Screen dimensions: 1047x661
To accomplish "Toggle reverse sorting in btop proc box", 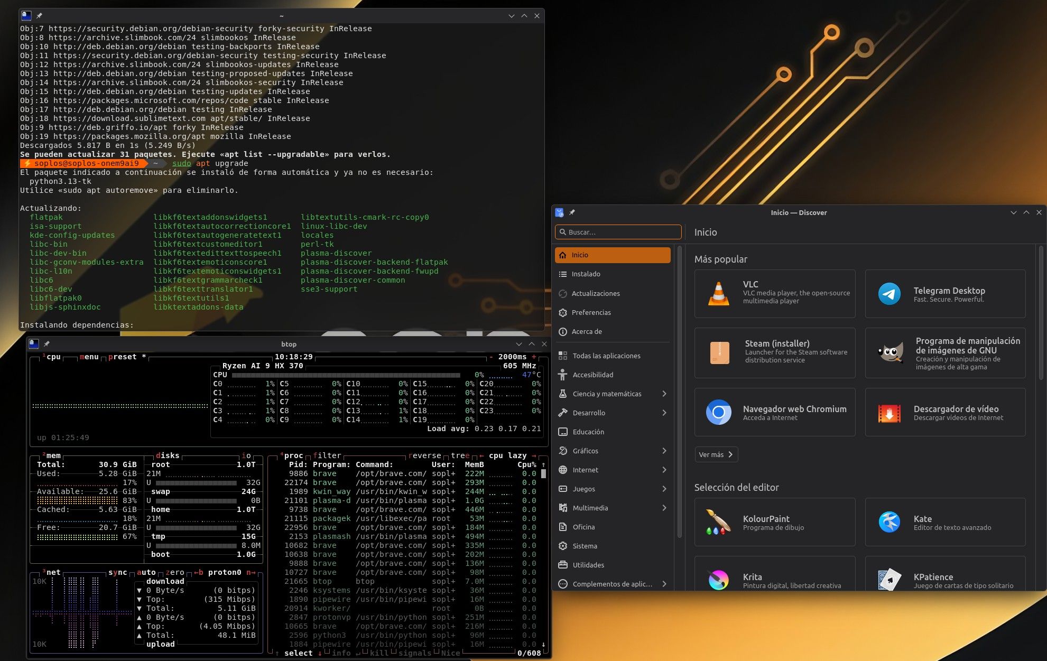I will point(424,455).
